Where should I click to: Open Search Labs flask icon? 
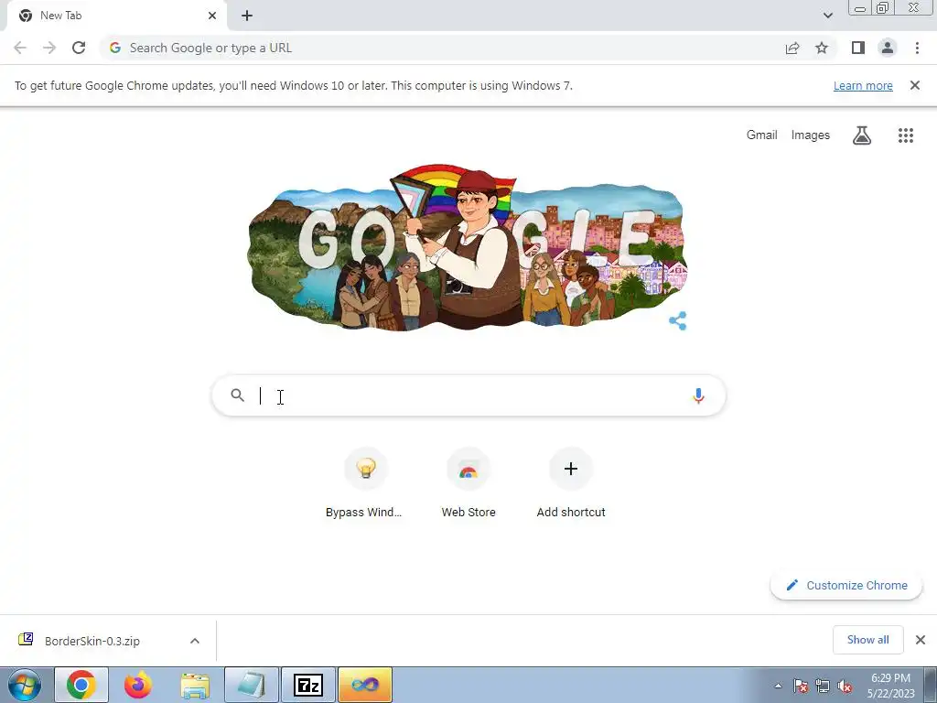coord(862,135)
